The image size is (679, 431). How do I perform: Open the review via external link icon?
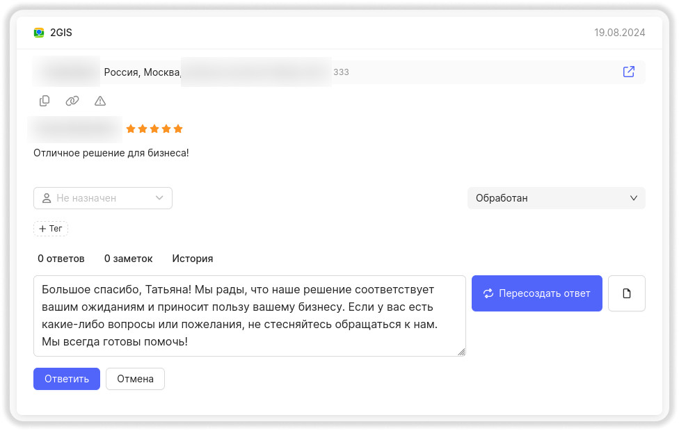pos(628,72)
